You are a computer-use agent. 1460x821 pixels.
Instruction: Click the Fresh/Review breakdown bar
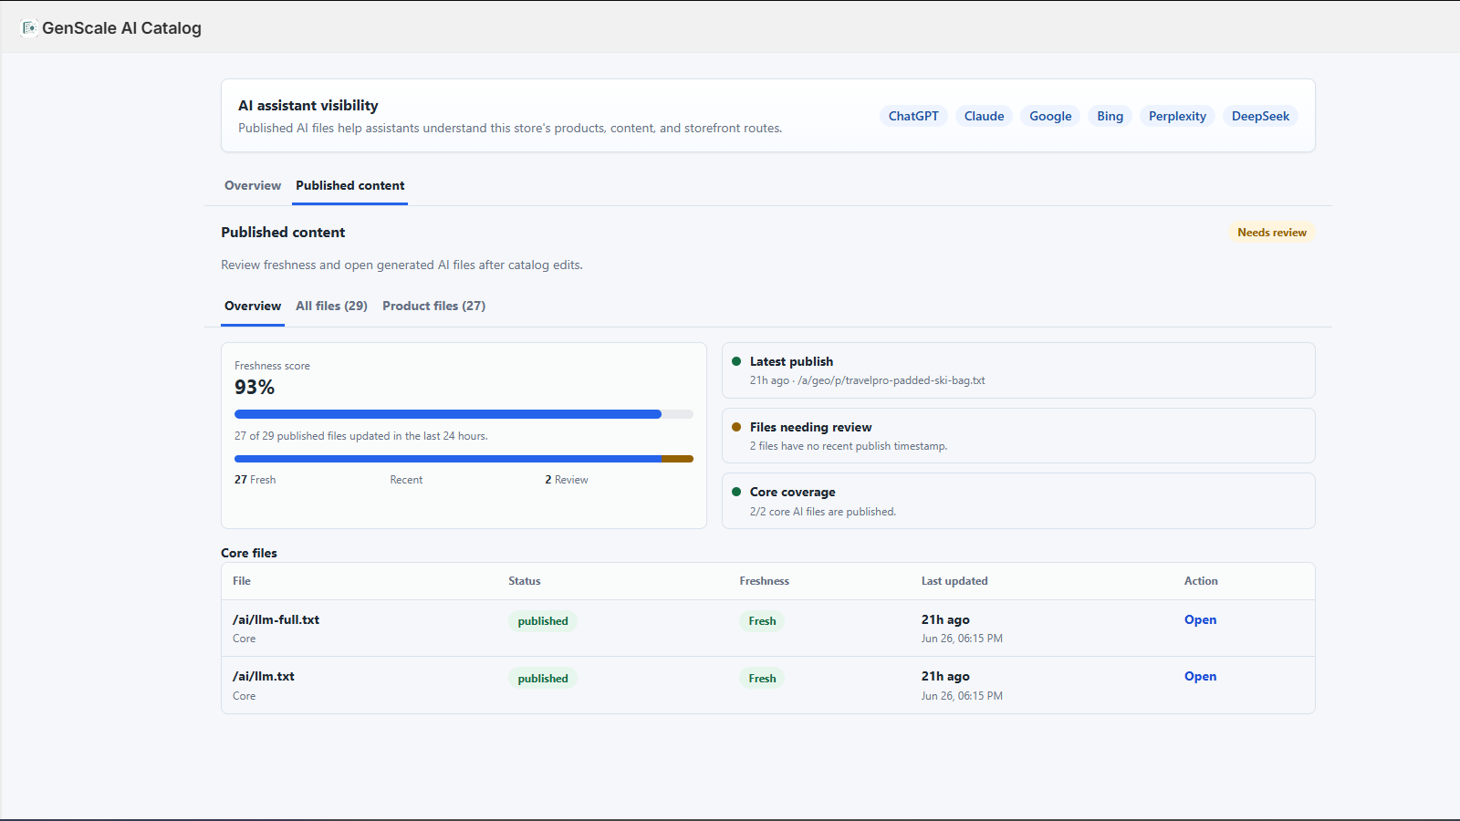tap(464, 459)
